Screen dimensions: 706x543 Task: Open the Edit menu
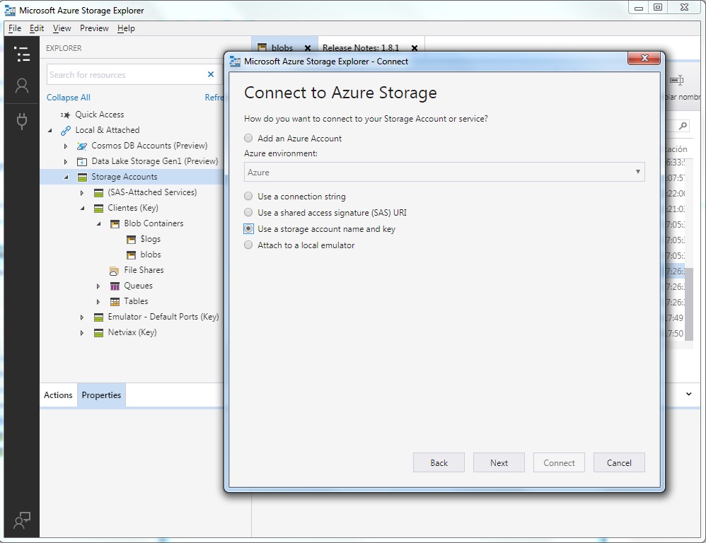coord(37,28)
